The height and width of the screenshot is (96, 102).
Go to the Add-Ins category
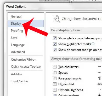(16, 74)
